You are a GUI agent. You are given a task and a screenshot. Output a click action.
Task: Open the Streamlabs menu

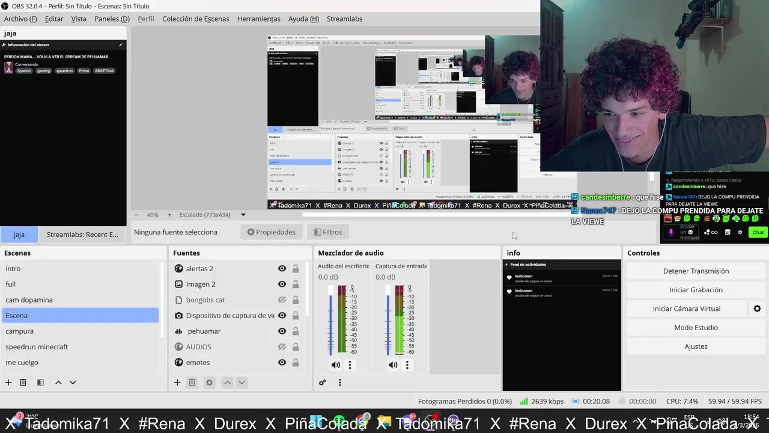[344, 19]
